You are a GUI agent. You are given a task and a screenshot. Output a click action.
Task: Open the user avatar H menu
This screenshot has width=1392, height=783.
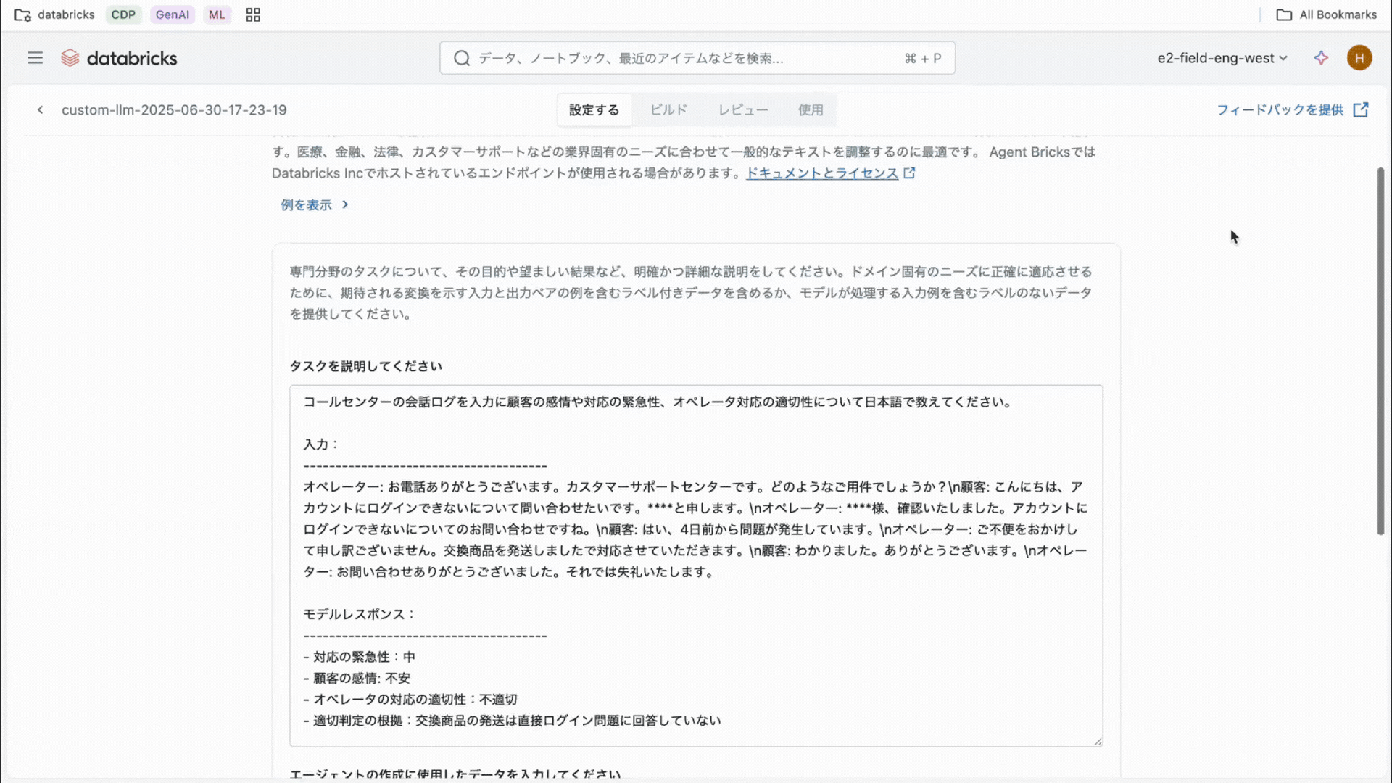point(1359,58)
